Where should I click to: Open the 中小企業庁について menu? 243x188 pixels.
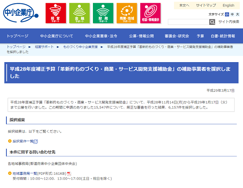coord(57,36)
